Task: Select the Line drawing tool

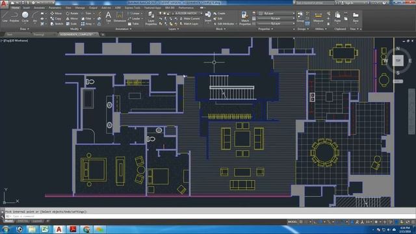Action: click(x=5, y=17)
